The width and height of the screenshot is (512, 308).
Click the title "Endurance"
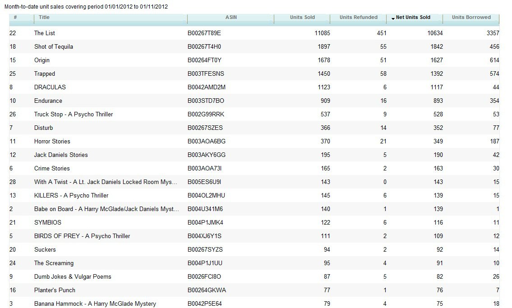tap(48, 101)
